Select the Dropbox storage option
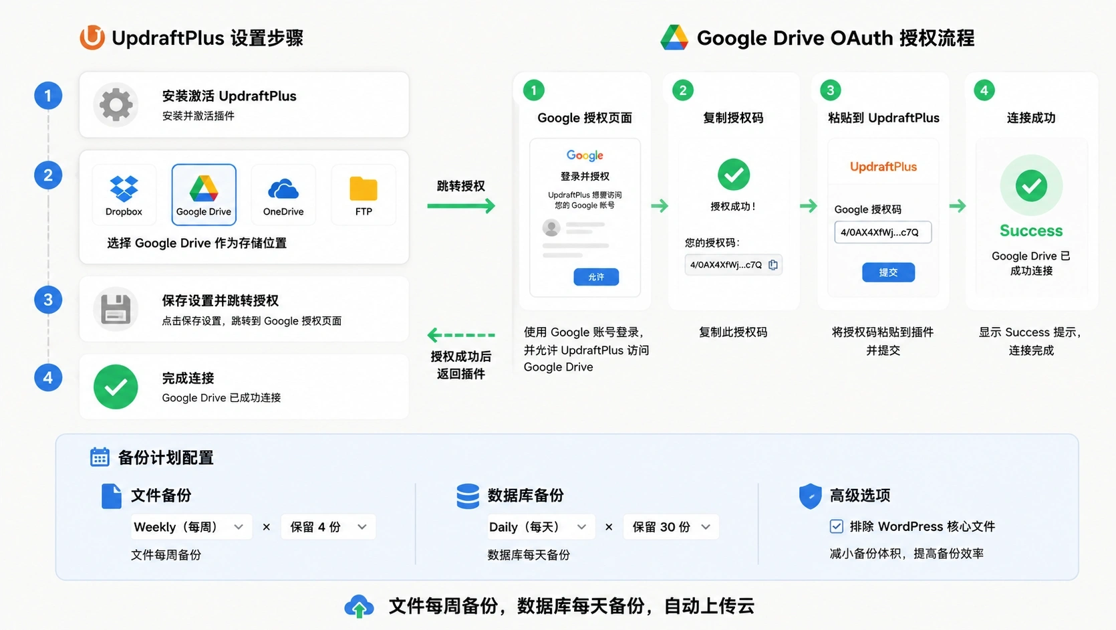 (x=124, y=194)
